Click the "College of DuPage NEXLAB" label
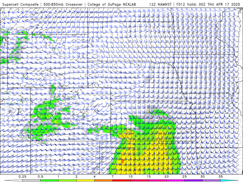 111,4
